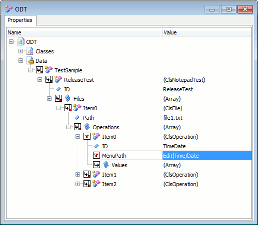
Task: Click the Classes document icon
Action: point(30,51)
